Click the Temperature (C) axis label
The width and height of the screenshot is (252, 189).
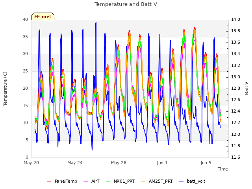click(5, 89)
